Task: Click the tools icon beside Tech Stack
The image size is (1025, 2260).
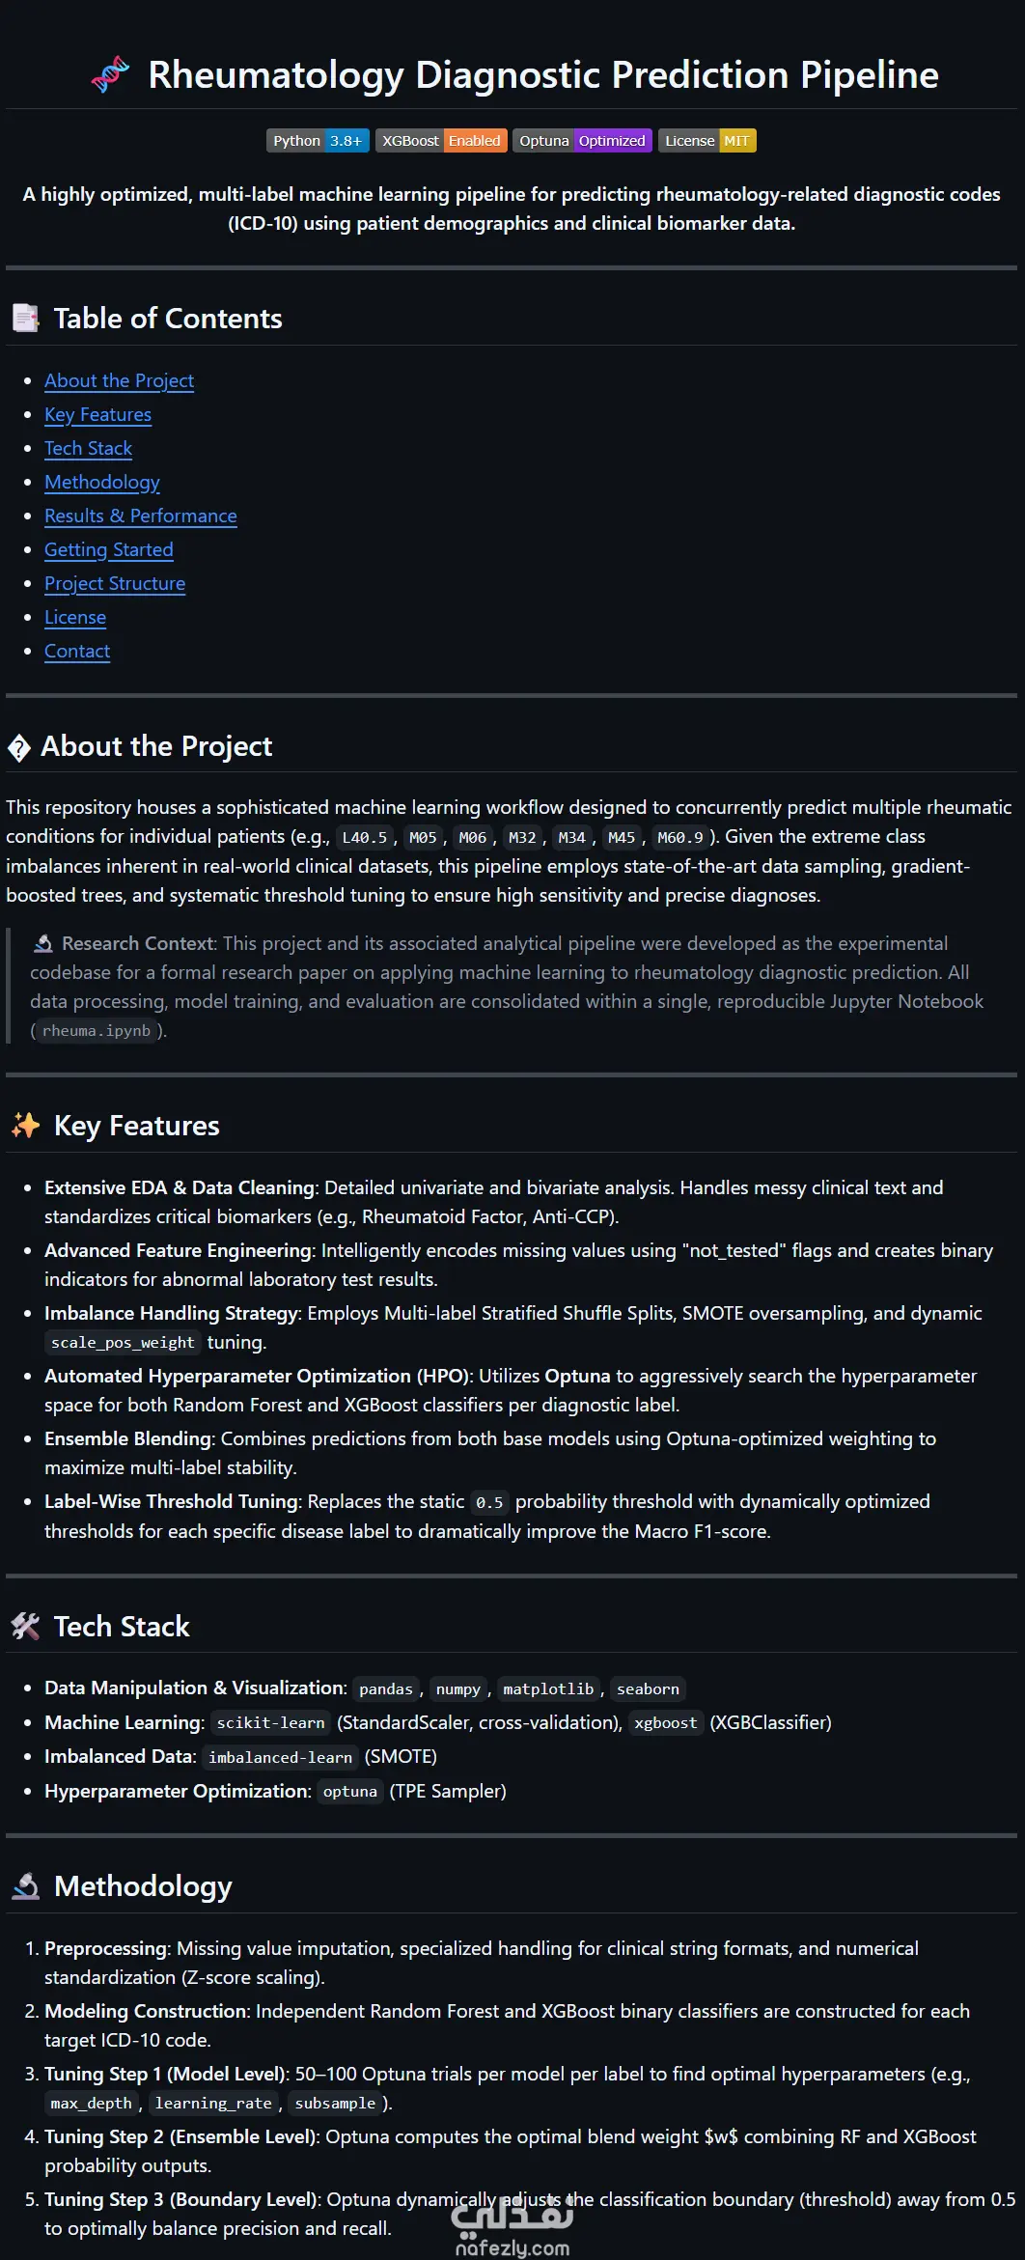Action: (25, 1627)
